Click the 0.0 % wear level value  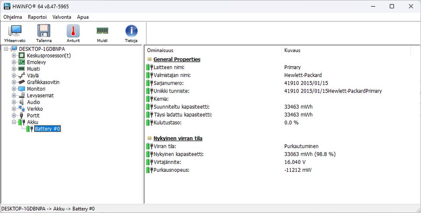291,123
